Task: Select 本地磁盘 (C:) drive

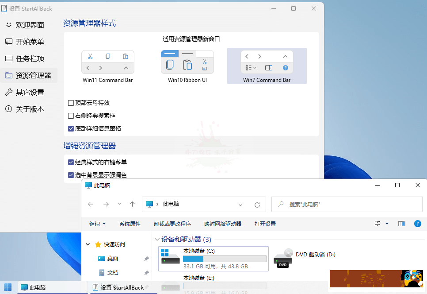Action: click(213, 259)
